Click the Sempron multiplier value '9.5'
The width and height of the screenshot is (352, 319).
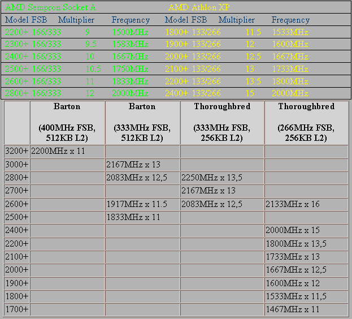[91, 44]
